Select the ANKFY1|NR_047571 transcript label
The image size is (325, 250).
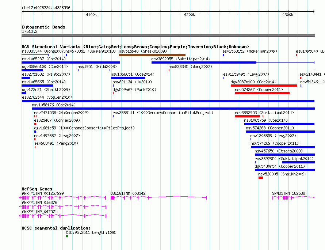click(x=39, y=212)
